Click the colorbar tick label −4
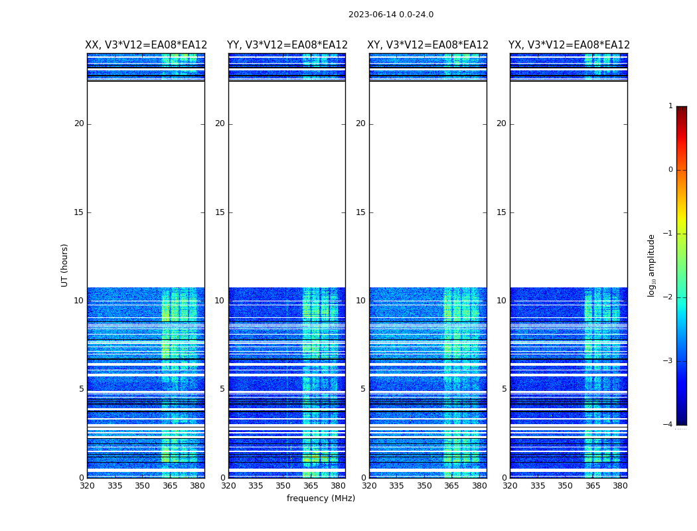 click(668, 425)
